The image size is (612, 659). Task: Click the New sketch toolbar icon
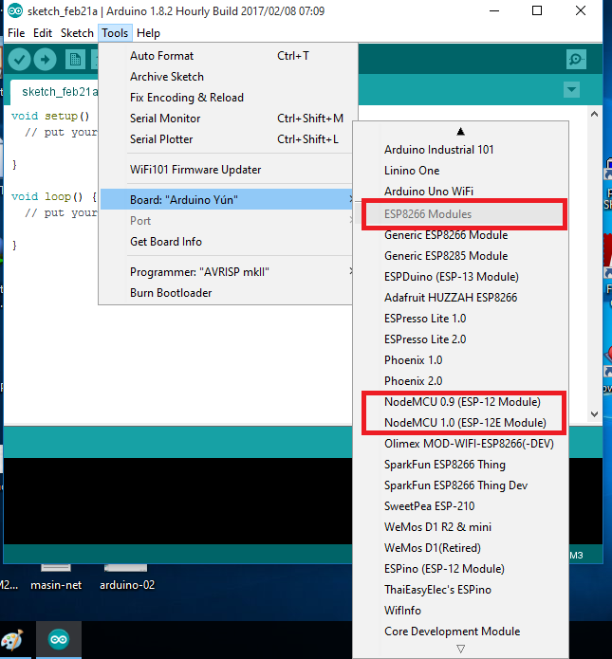75,59
